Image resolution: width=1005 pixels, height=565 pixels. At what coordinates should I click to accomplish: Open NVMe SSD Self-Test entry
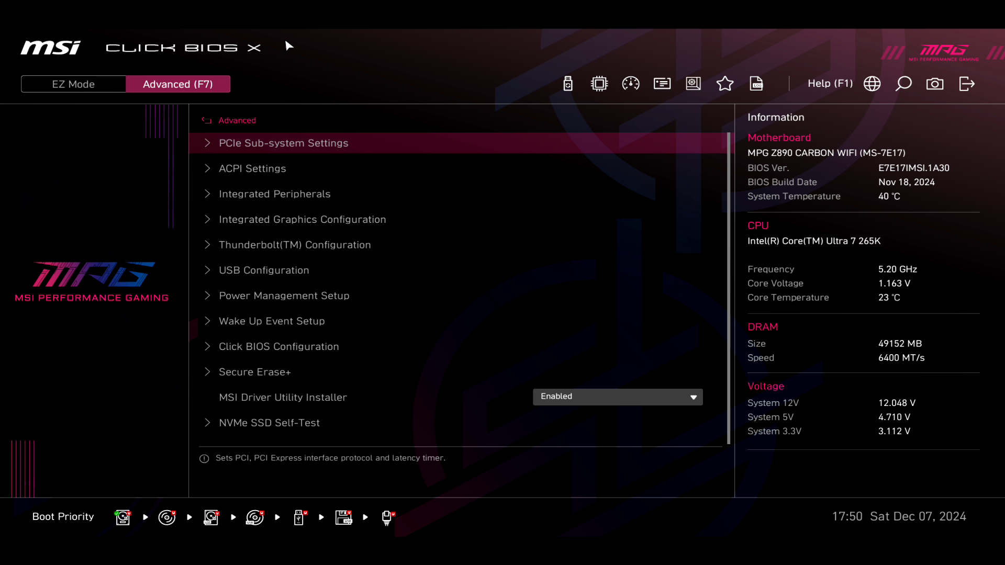pyautogui.click(x=269, y=423)
